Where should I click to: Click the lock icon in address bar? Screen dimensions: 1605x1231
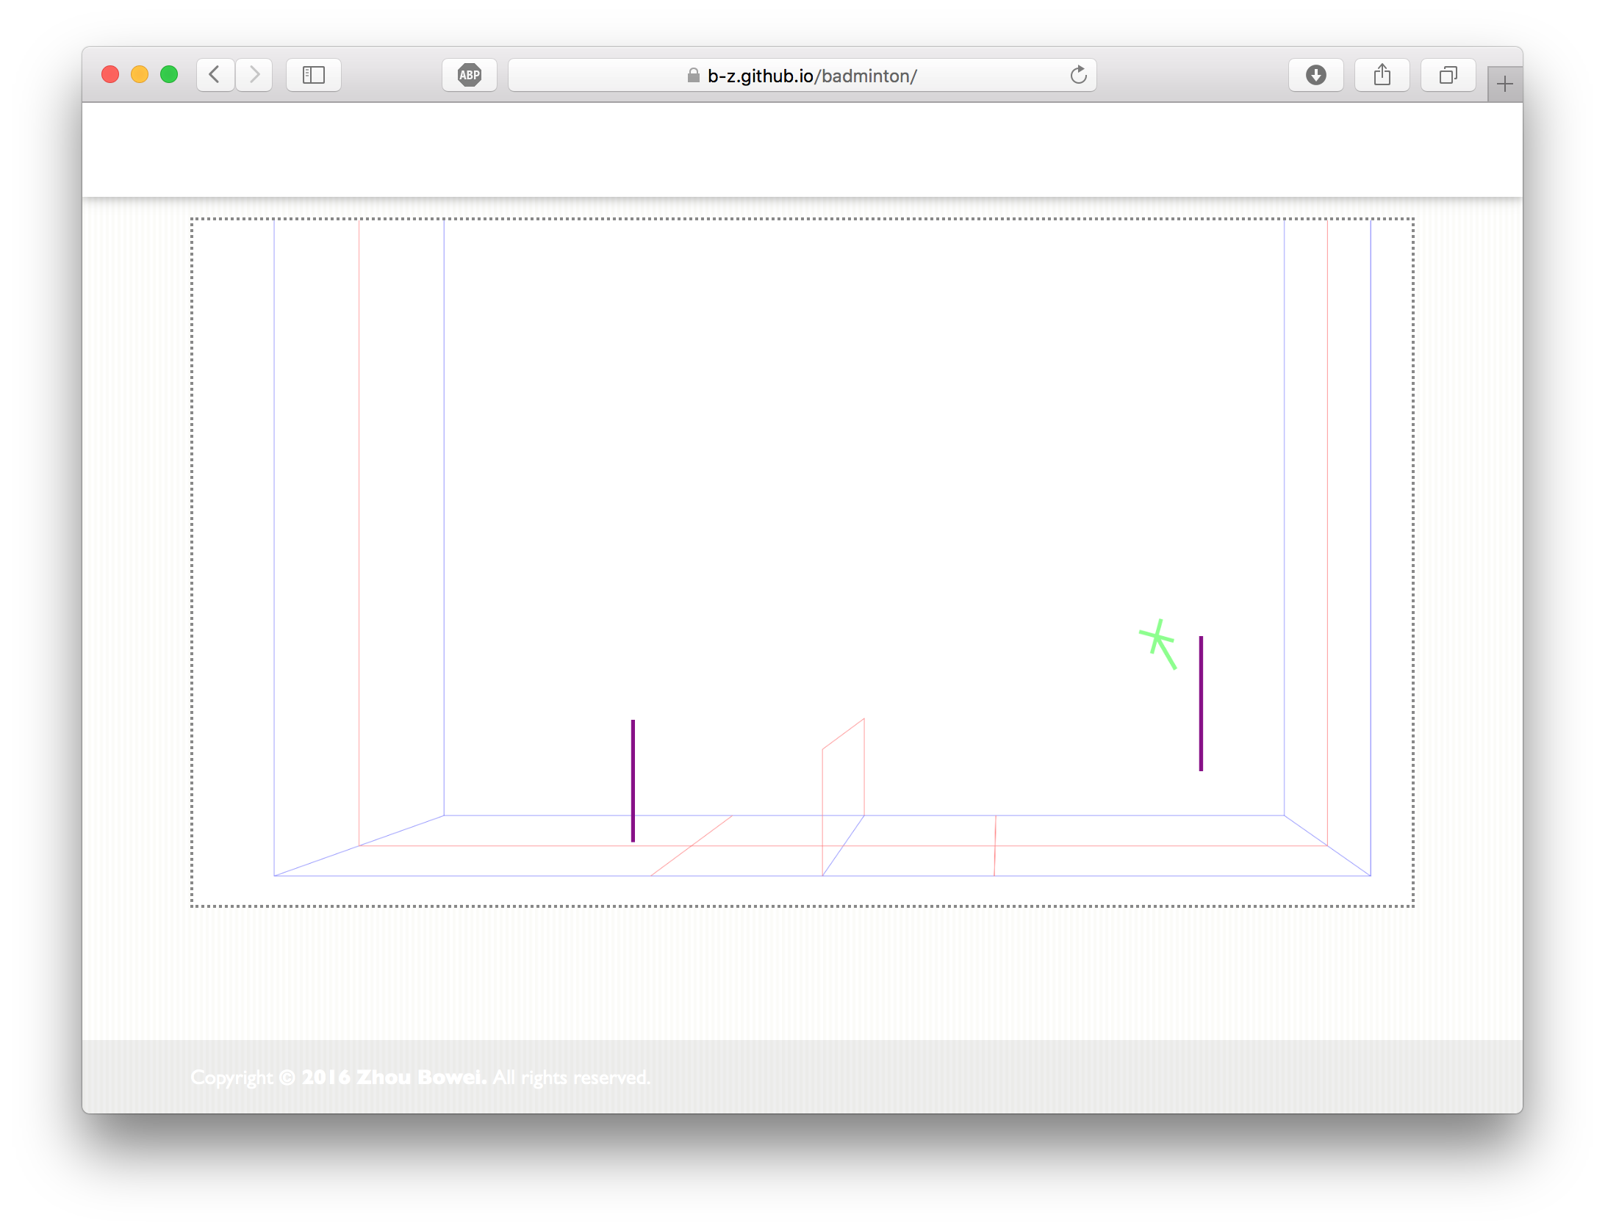(x=693, y=76)
